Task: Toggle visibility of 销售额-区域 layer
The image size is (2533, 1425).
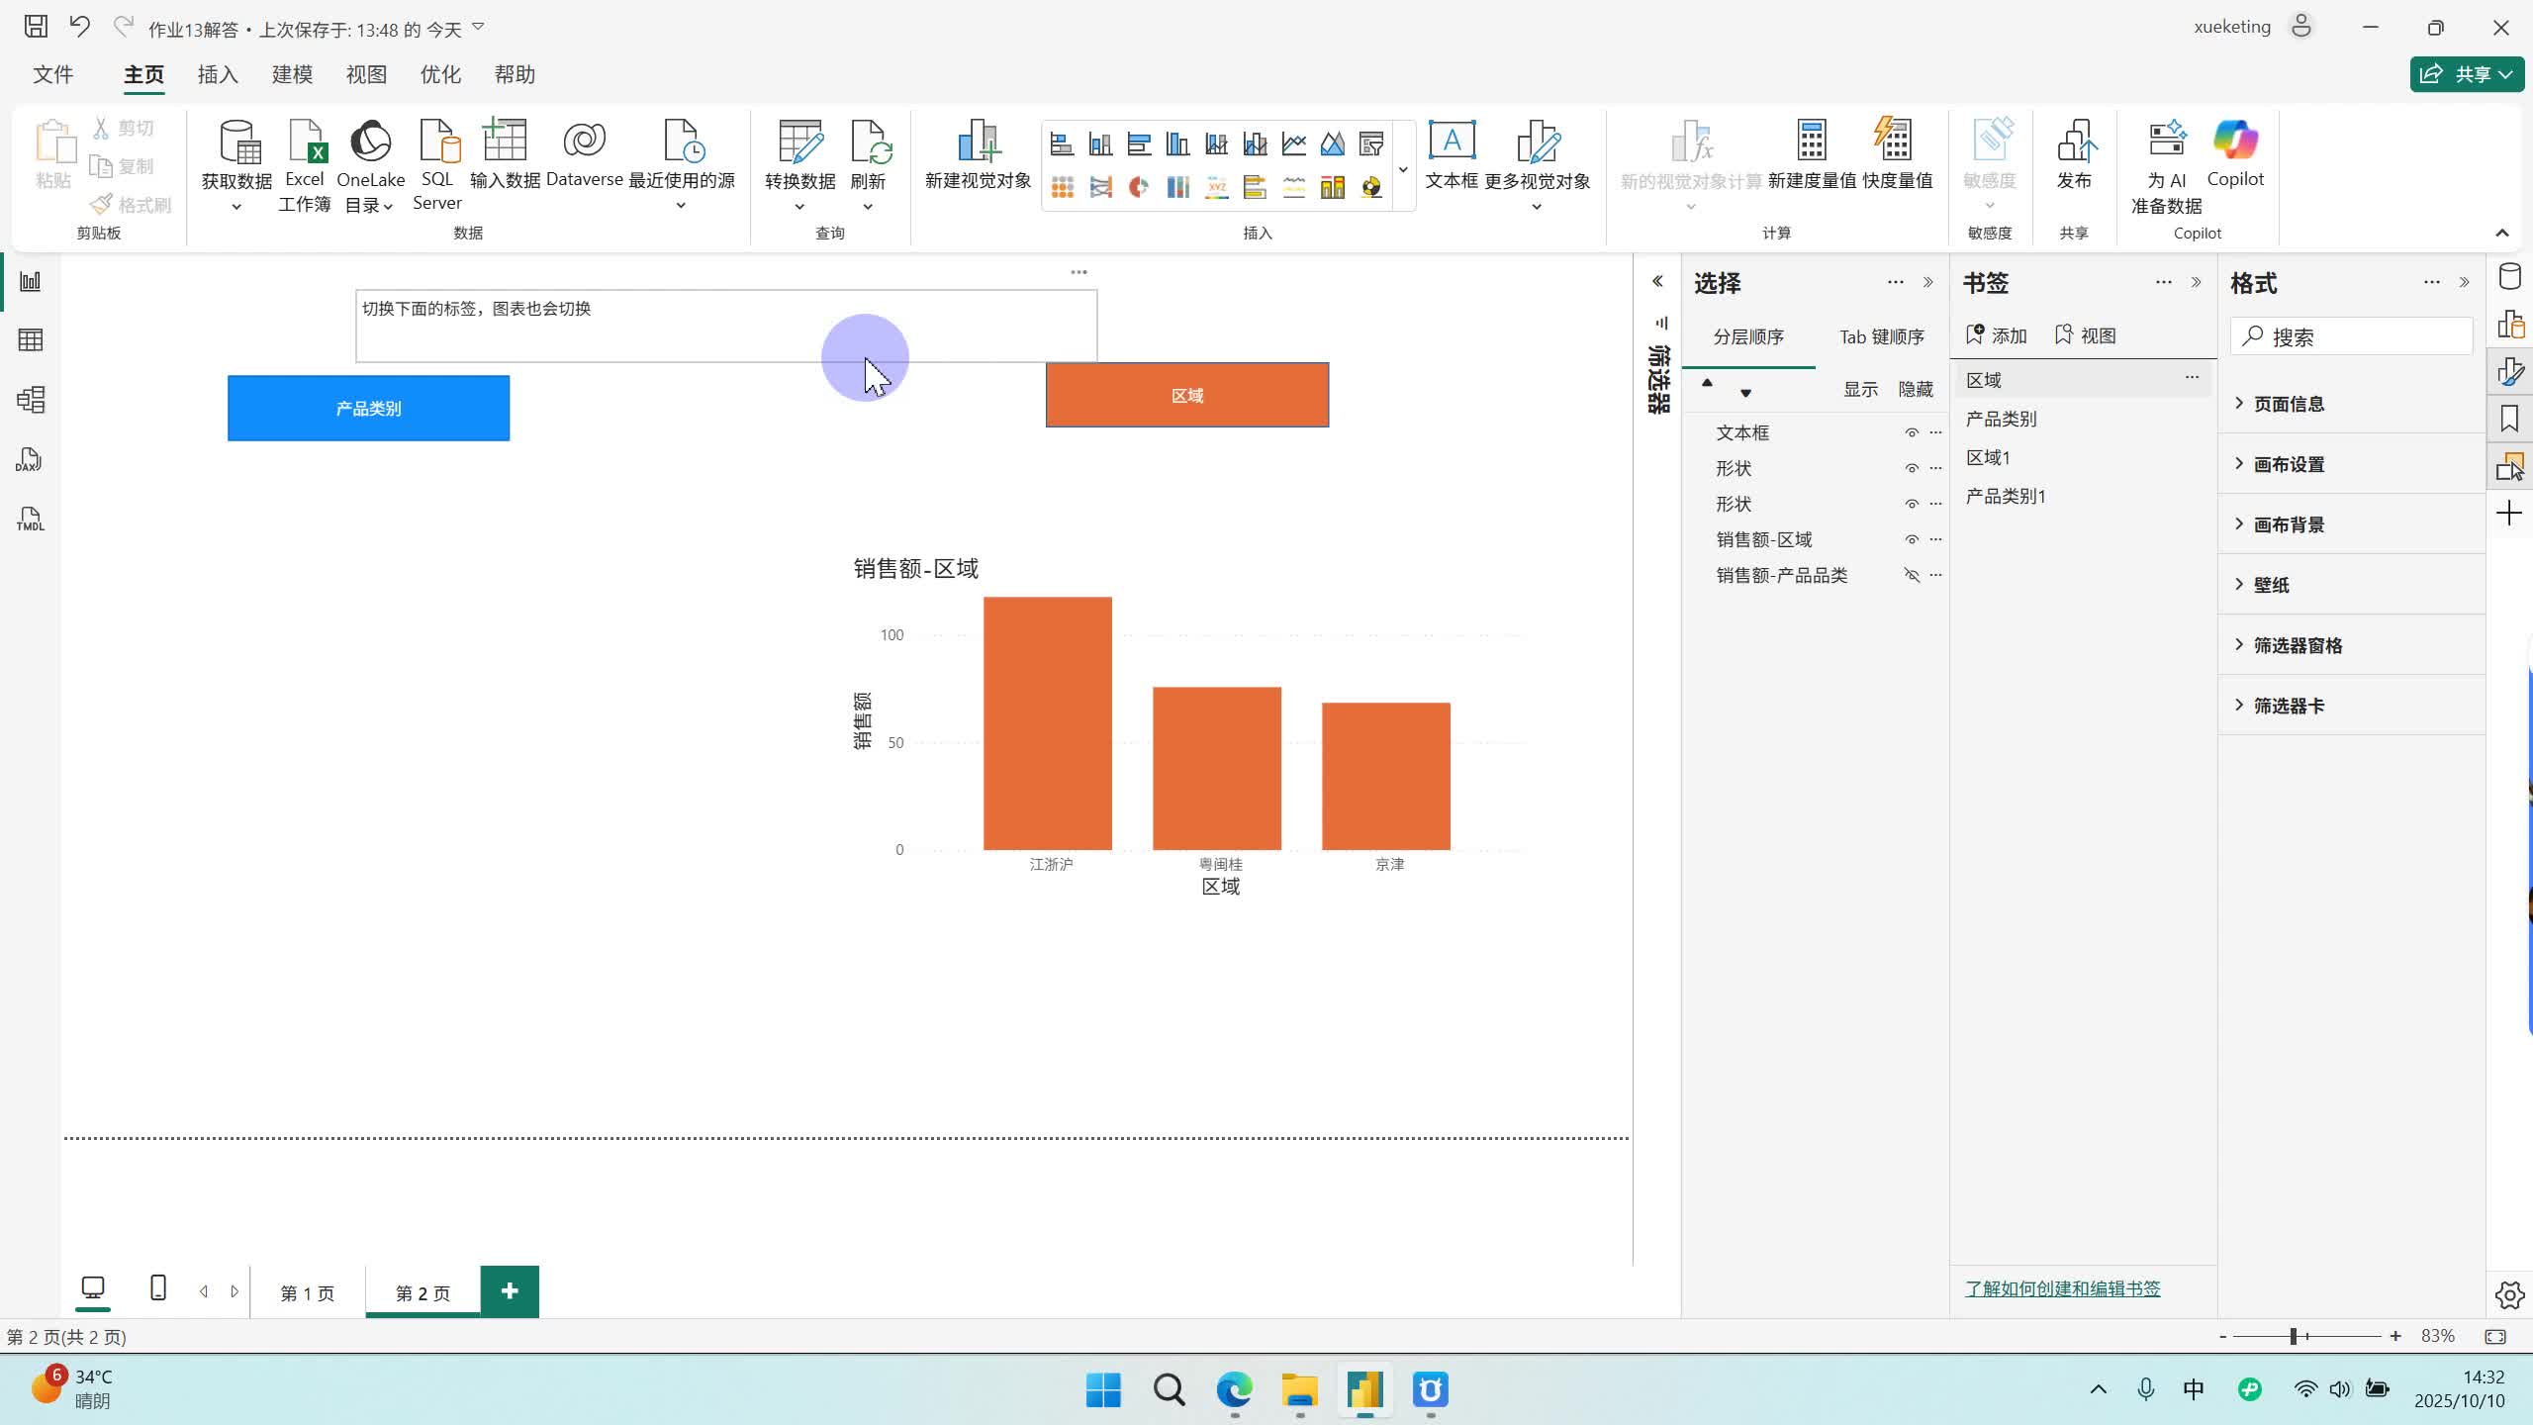Action: tap(1912, 540)
